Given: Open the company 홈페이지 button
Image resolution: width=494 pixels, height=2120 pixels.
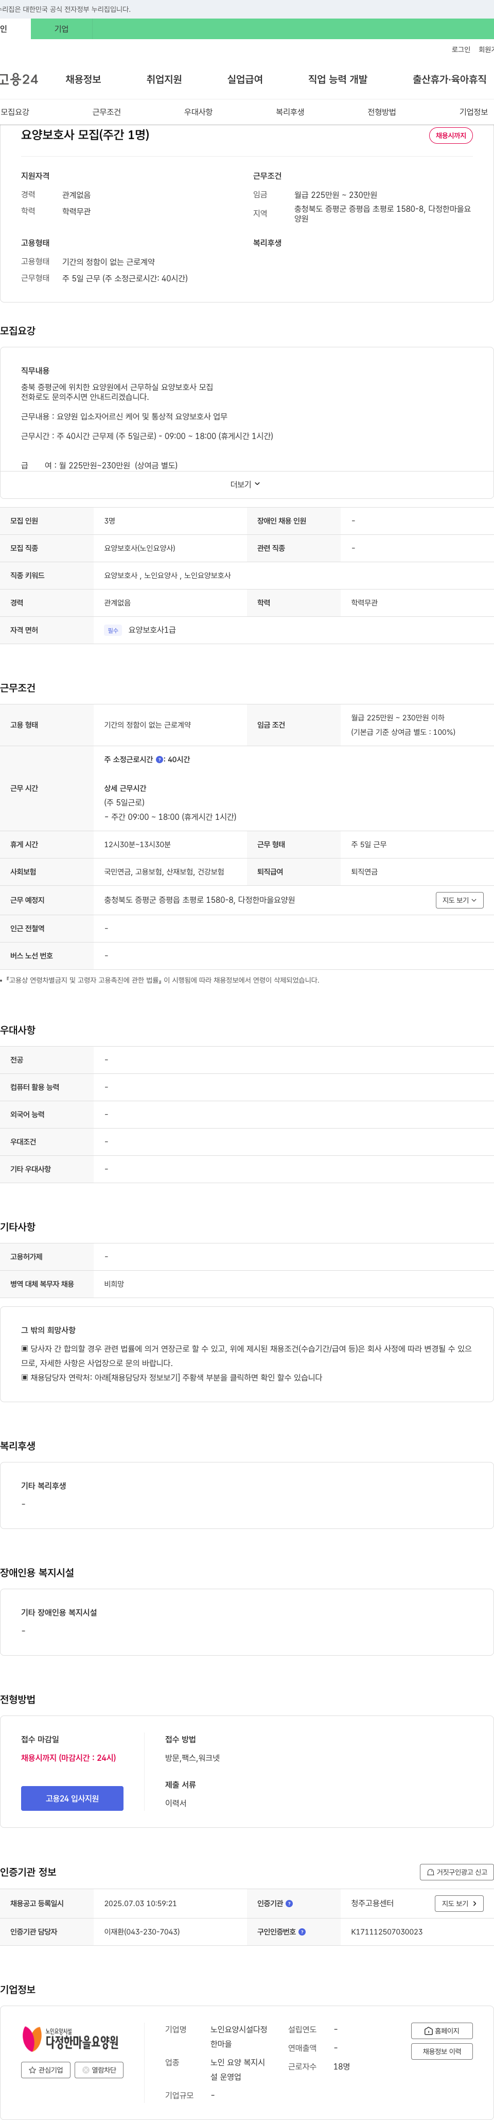Looking at the screenshot, I should click(x=442, y=2030).
